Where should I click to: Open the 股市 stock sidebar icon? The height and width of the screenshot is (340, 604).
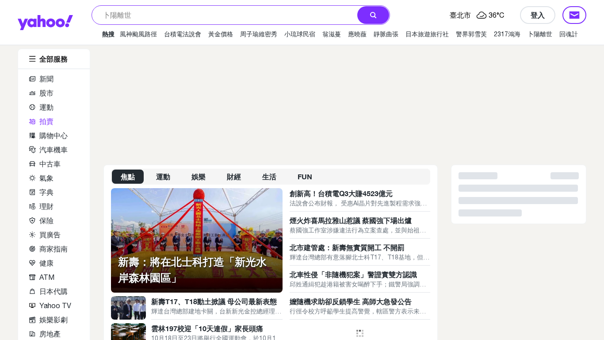(x=32, y=93)
